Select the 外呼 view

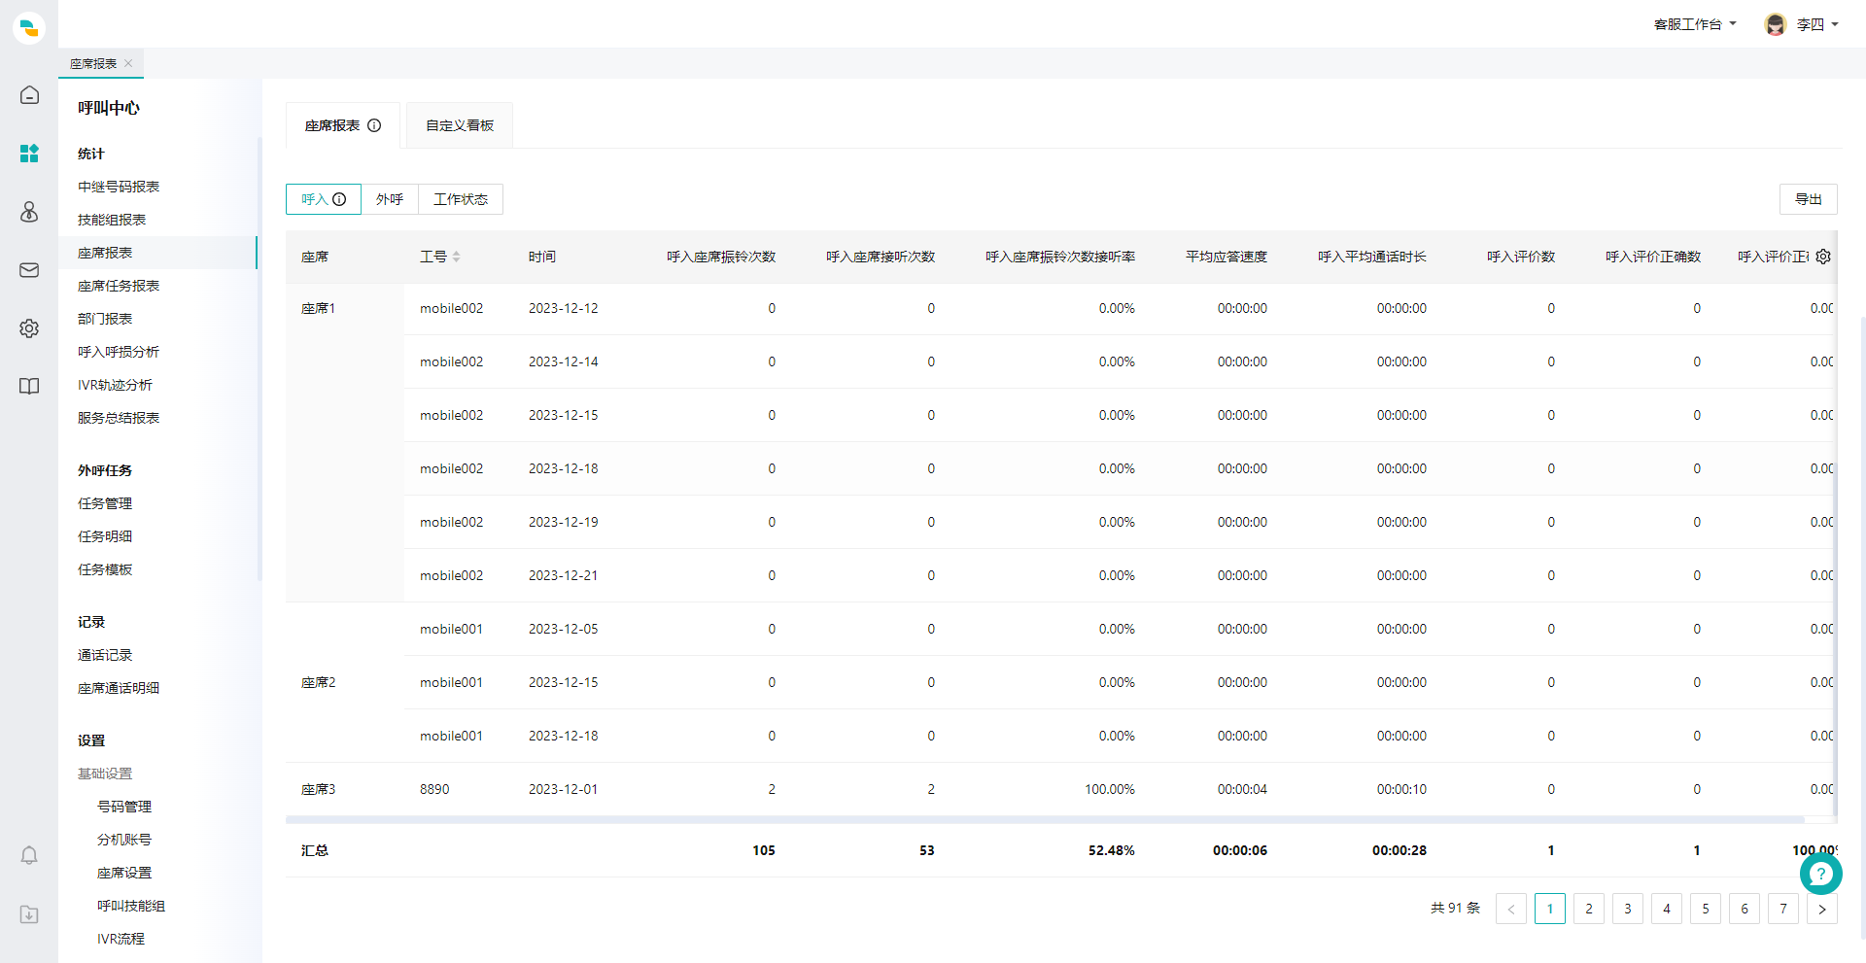tap(390, 199)
